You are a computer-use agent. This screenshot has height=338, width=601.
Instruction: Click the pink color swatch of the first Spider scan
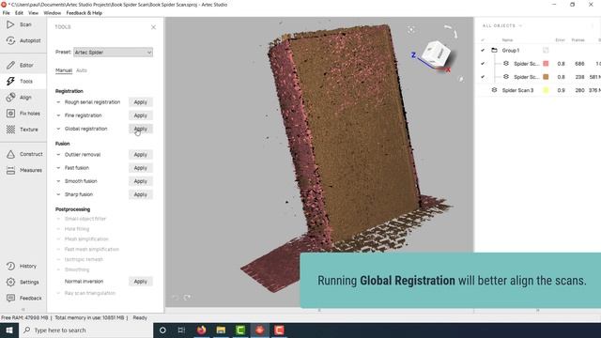click(546, 64)
